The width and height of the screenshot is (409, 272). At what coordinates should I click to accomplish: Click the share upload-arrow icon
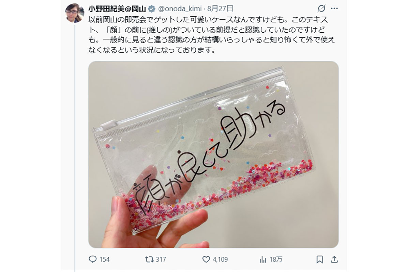[x=334, y=259]
